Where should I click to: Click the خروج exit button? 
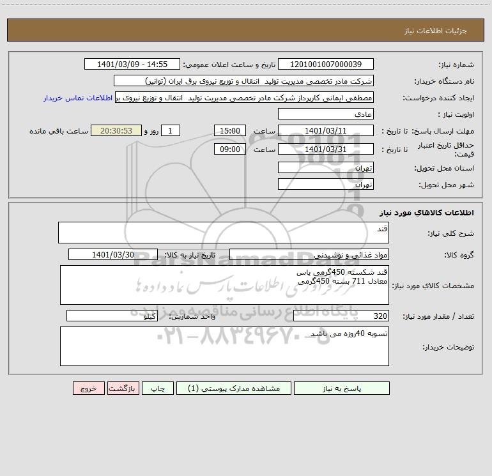point(88,388)
